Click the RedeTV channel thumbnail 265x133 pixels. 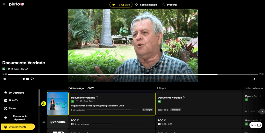[x=58, y=104]
